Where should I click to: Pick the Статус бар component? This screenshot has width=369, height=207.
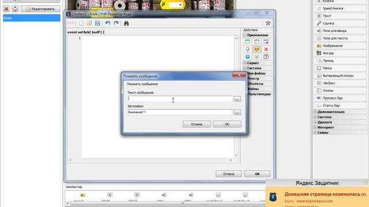[x=340, y=106]
